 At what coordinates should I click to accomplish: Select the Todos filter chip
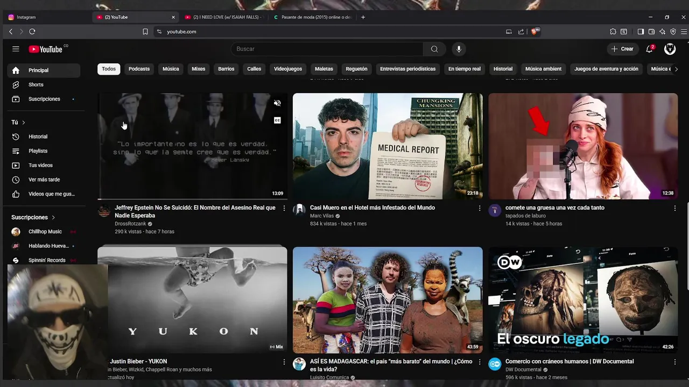pos(109,69)
